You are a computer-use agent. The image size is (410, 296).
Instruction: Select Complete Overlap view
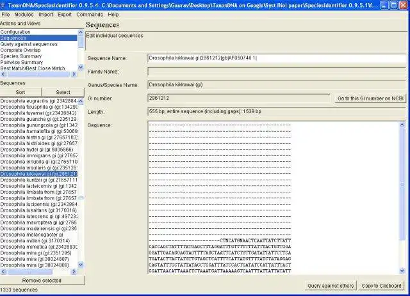[x=38, y=50]
